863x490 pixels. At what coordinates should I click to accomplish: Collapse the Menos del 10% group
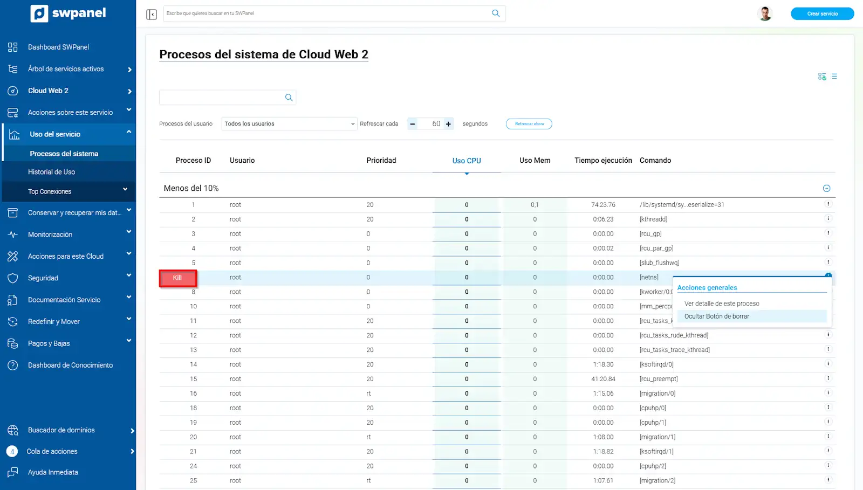coord(826,188)
